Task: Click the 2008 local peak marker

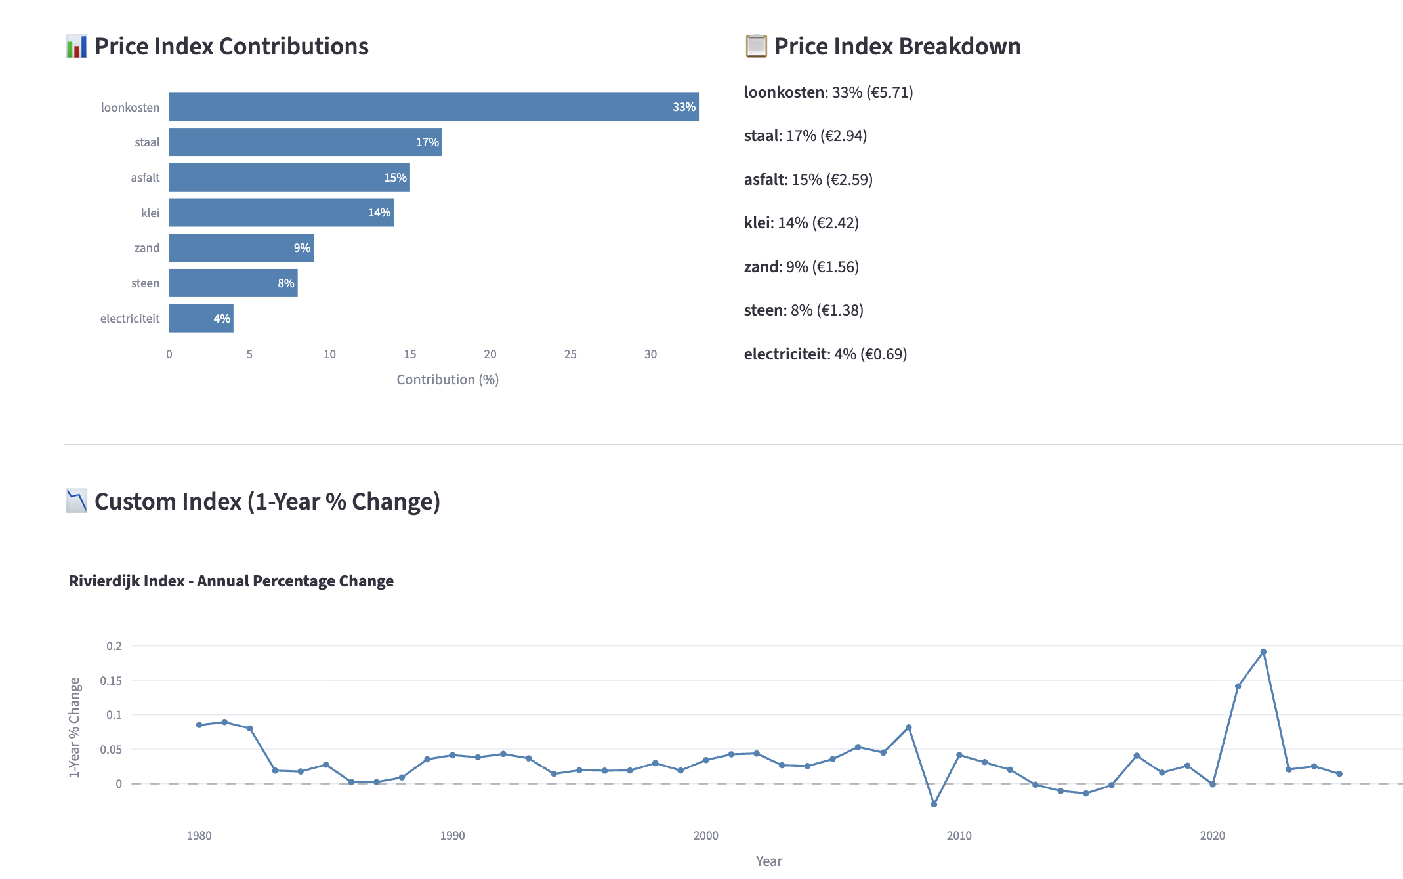Action: click(908, 727)
